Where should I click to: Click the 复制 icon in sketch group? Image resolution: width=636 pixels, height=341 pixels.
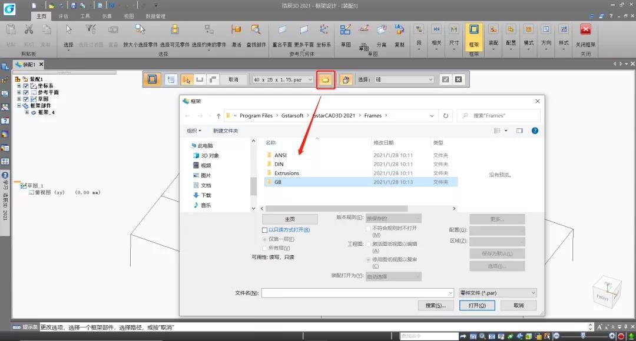pyautogui.click(x=399, y=29)
